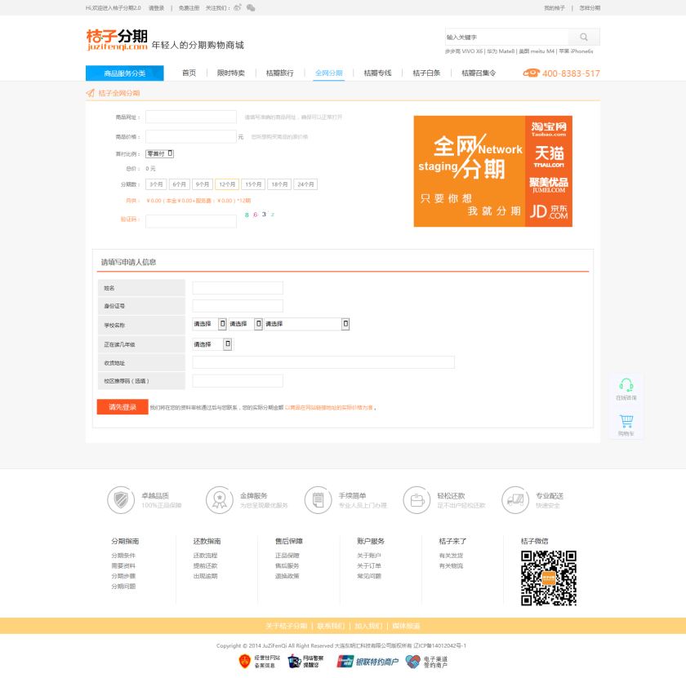686x678 pixels.
Task: Open the Weibo follow icon in the top bar
Action: (x=238, y=7)
